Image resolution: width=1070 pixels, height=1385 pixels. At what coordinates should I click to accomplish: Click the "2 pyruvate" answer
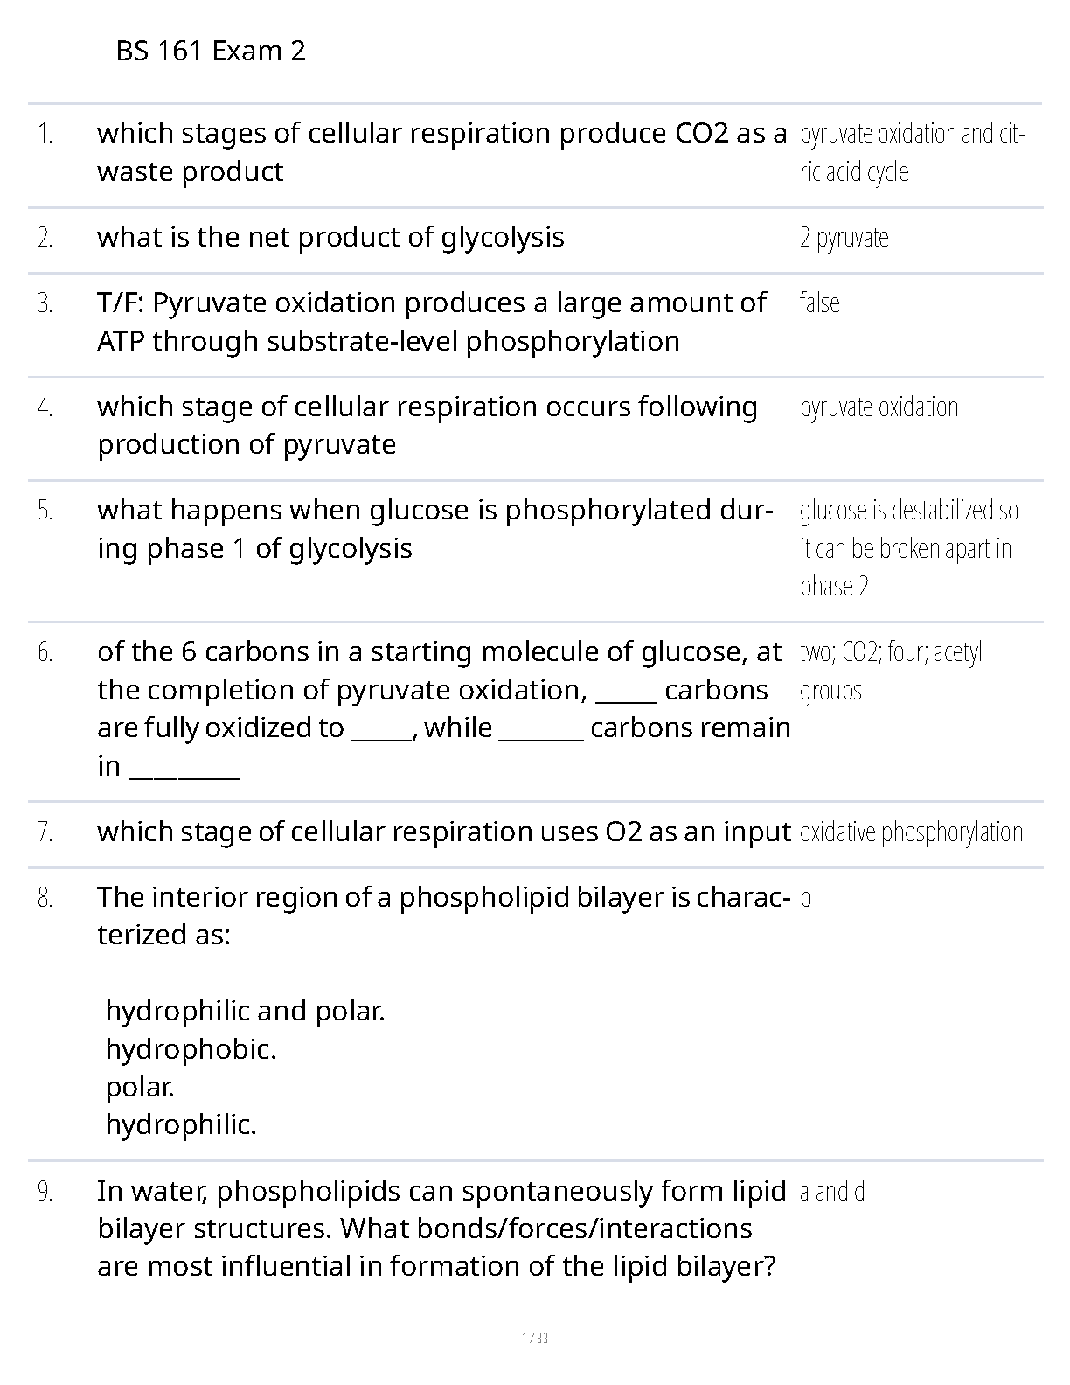(x=844, y=238)
